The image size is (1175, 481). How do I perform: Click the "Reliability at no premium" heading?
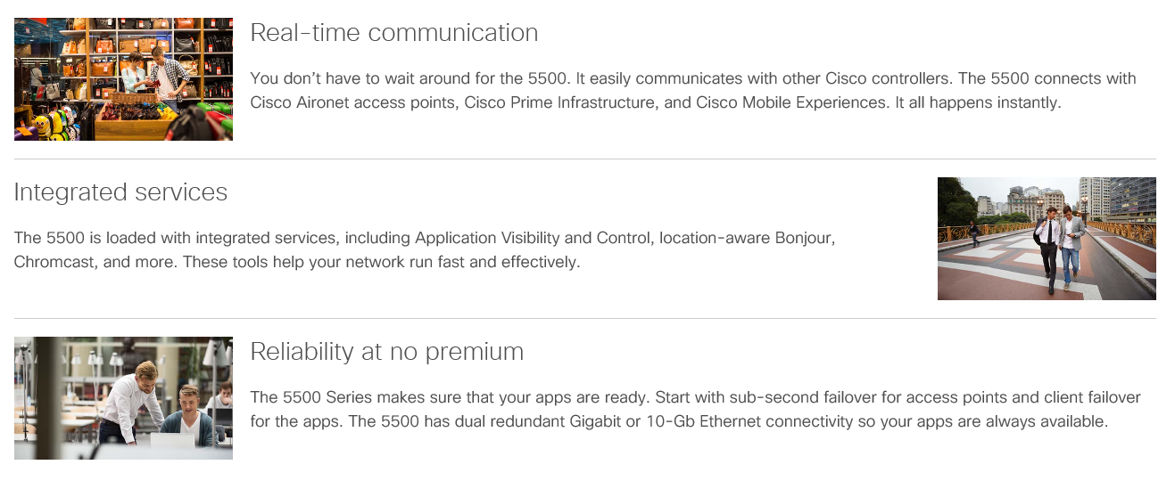[387, 352]
